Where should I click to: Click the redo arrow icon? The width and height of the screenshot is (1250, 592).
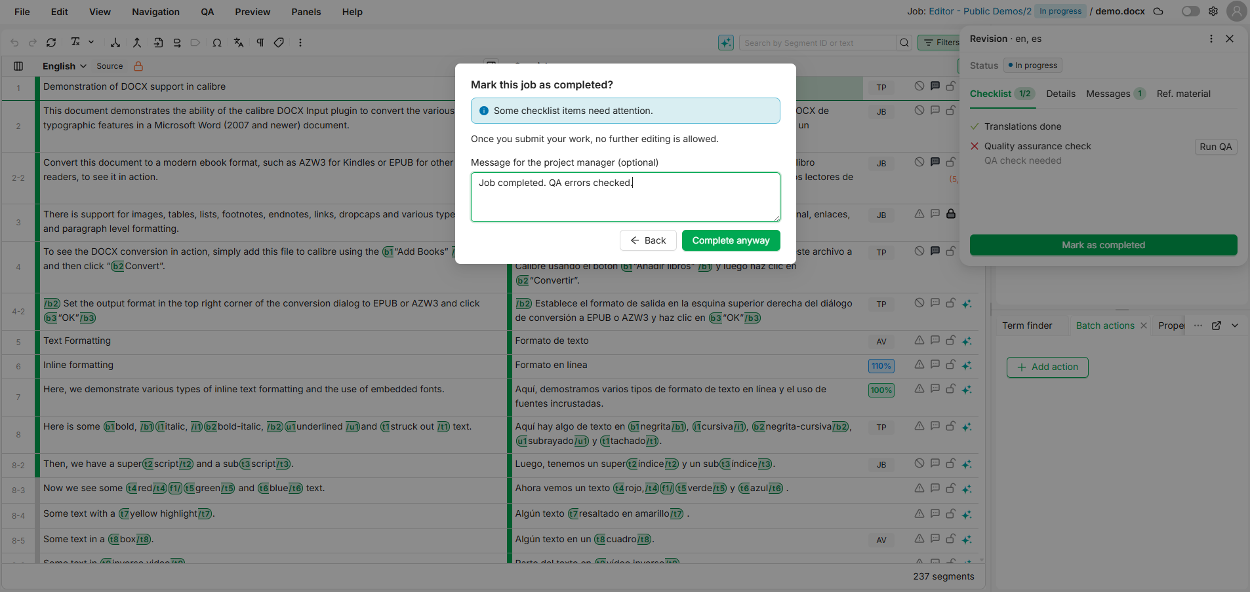coord(32,43)
